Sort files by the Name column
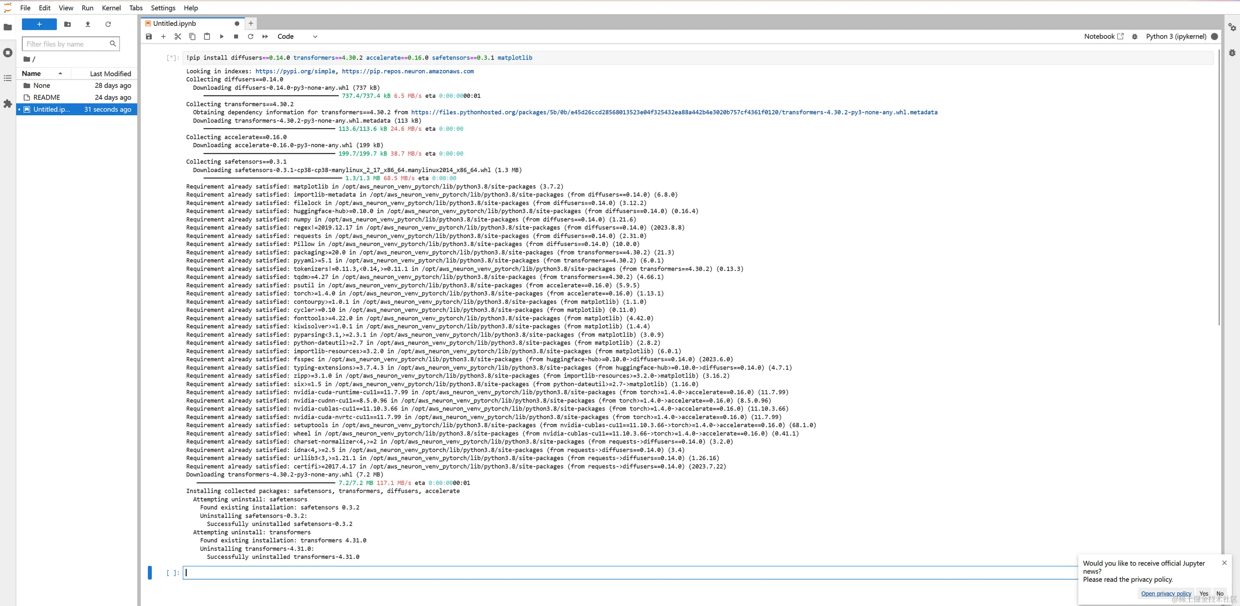The width and height of the screenshot is (1240, 606). coord(32,74)
